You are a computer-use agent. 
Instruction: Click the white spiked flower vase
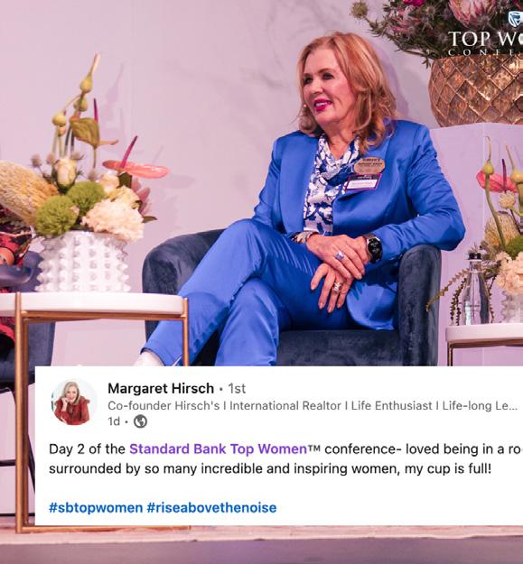click(83, 262)
